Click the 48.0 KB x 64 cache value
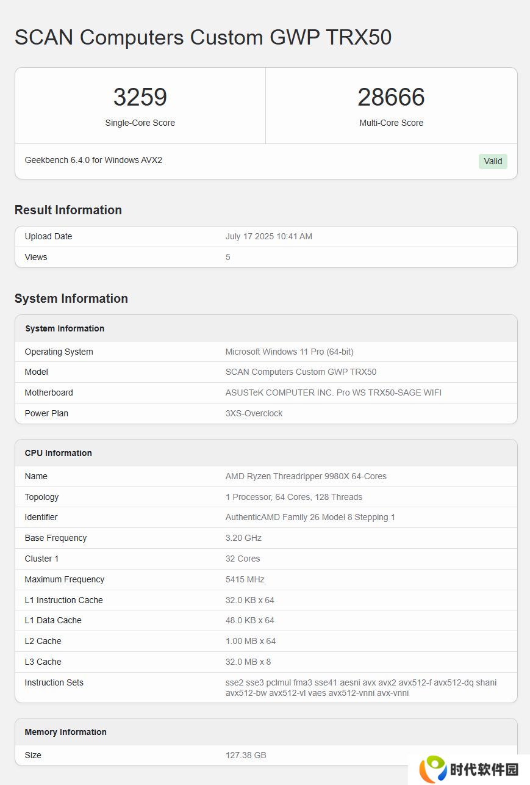Image resolution: width=530 pixels, height=785 pixels. point(250,620)
